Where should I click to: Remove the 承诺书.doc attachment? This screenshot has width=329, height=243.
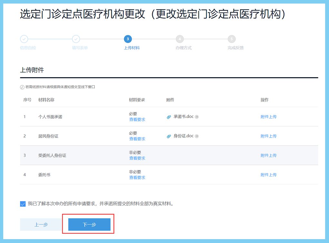tap(197, 117)
